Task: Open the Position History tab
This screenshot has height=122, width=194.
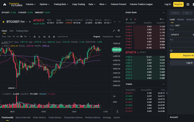Action: [93, 118]
